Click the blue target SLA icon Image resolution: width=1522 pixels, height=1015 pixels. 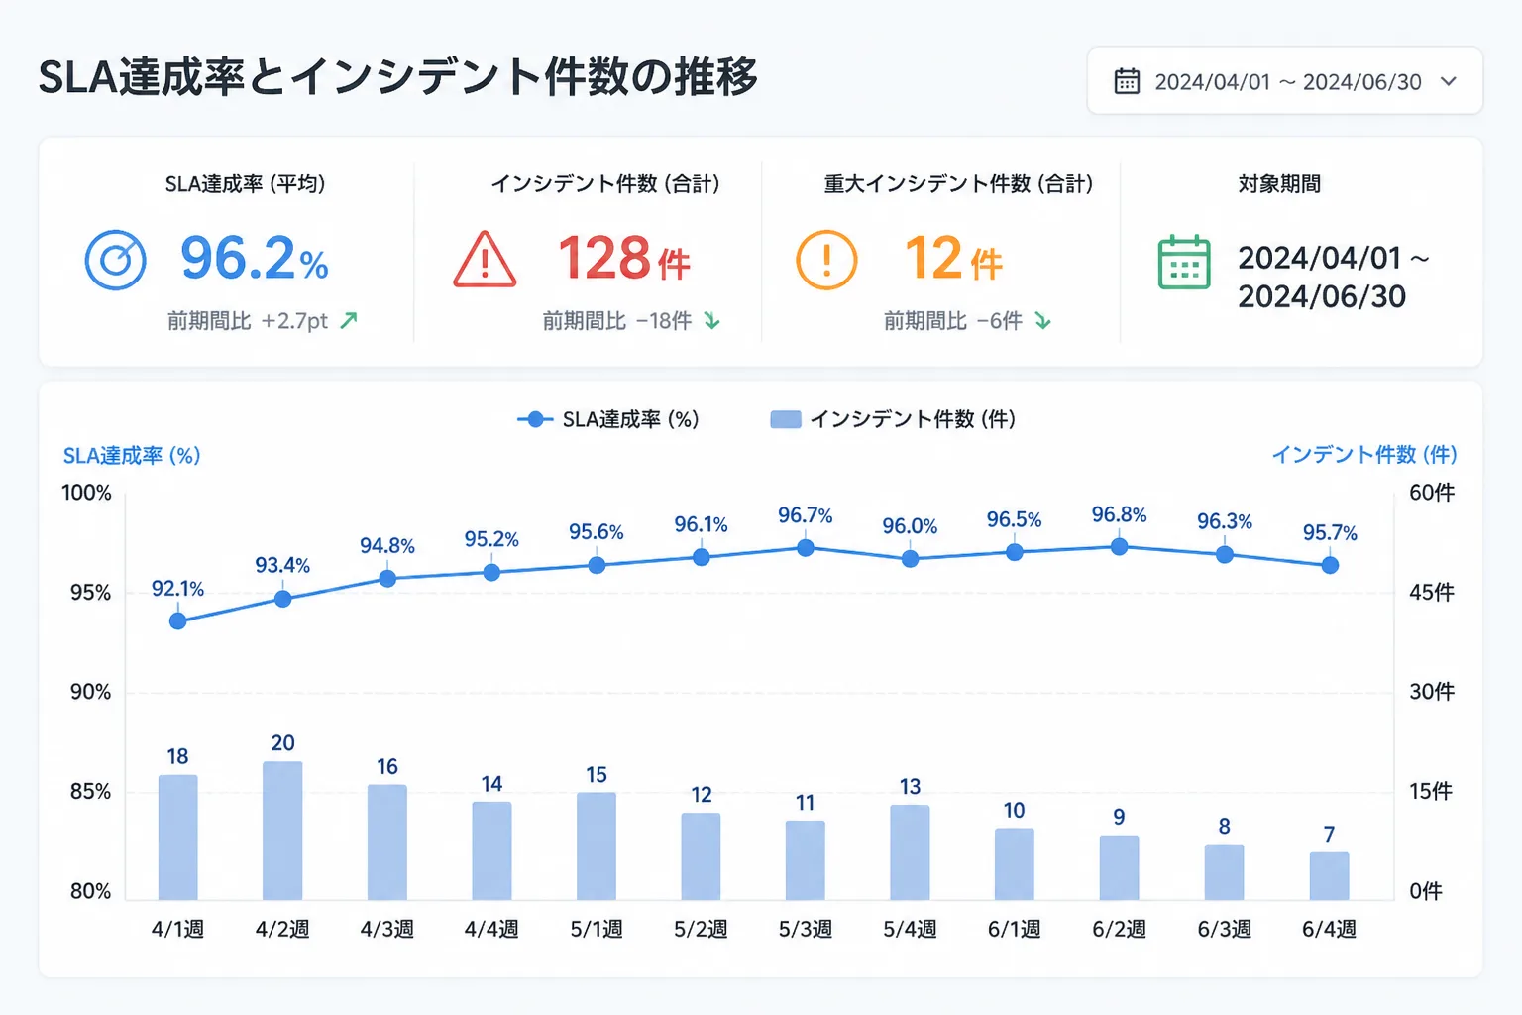pos(116,260)
